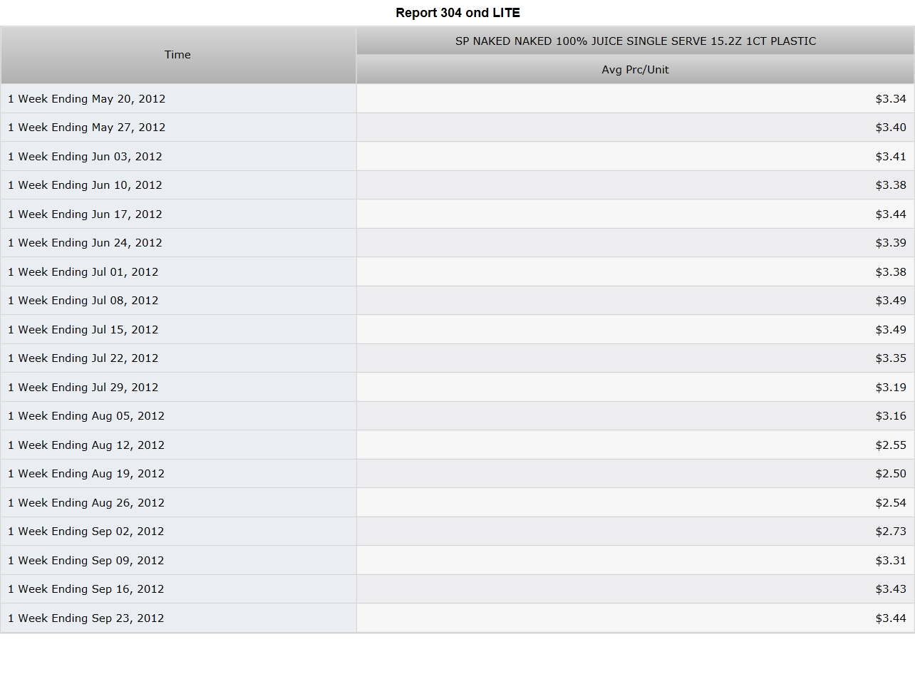Click the $2.50 price for Aug 19
915x674 pixels.
pyautogui.click(x=891, y=474)
